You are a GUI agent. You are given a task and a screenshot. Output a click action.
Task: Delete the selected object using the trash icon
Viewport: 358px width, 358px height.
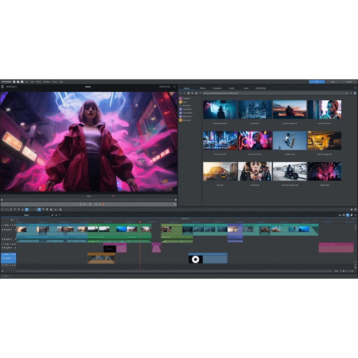pyautogui.click(x=11, y=209)
